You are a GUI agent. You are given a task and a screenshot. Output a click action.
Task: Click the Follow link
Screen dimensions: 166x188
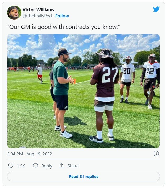pyautogui.click(x=62, y=16)
